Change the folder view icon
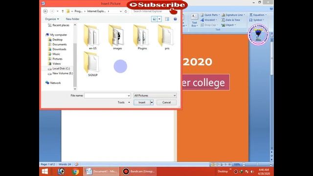Screen dimensions: 313x176 (x=155, y=19)
